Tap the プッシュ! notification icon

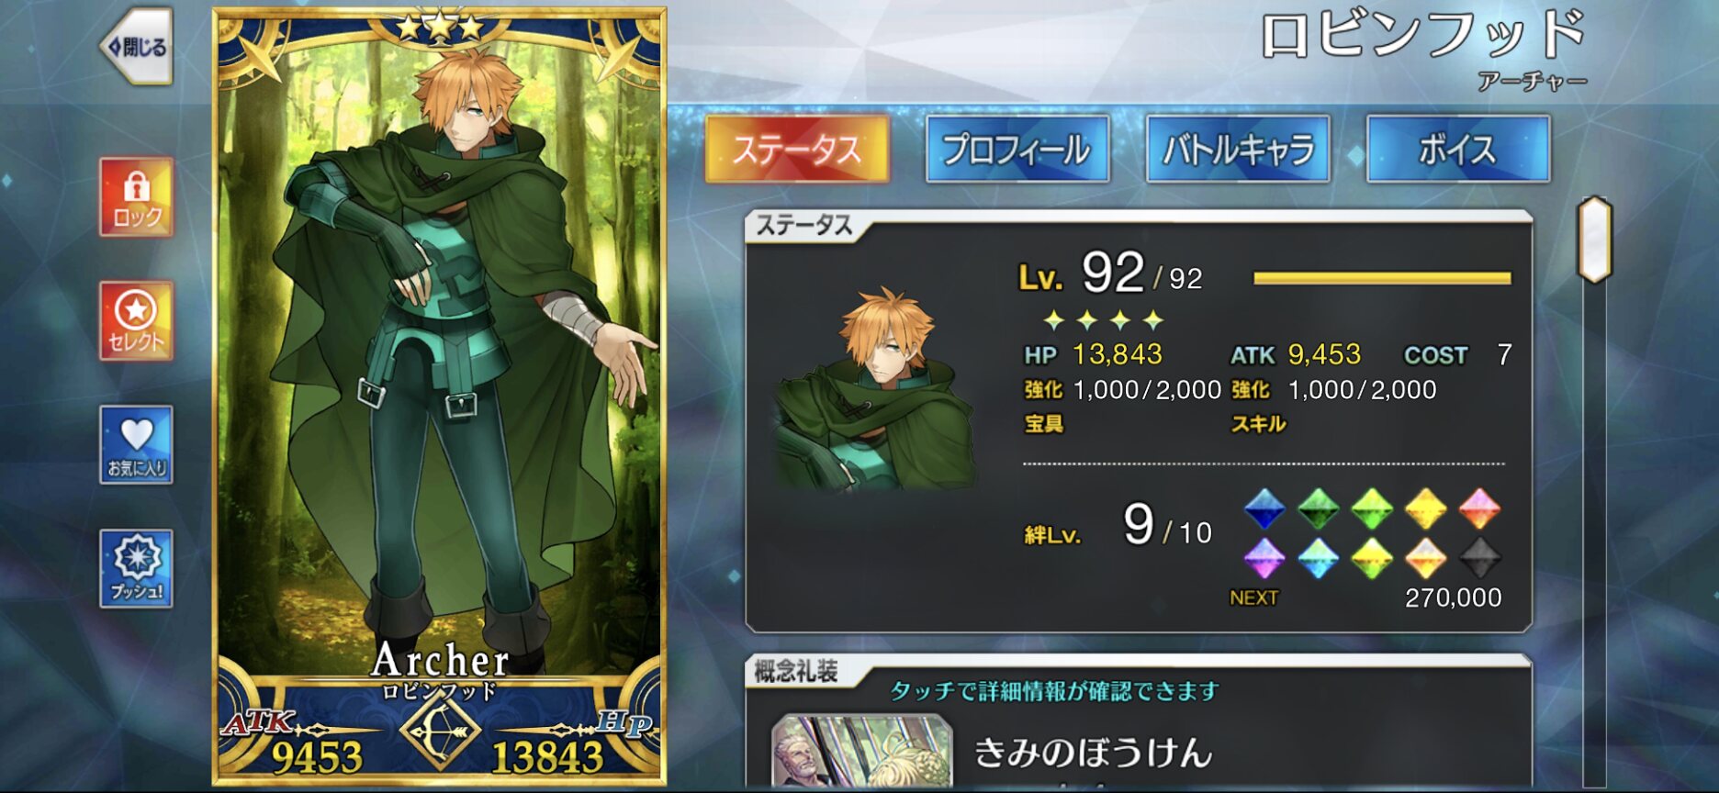pos(136,568)
